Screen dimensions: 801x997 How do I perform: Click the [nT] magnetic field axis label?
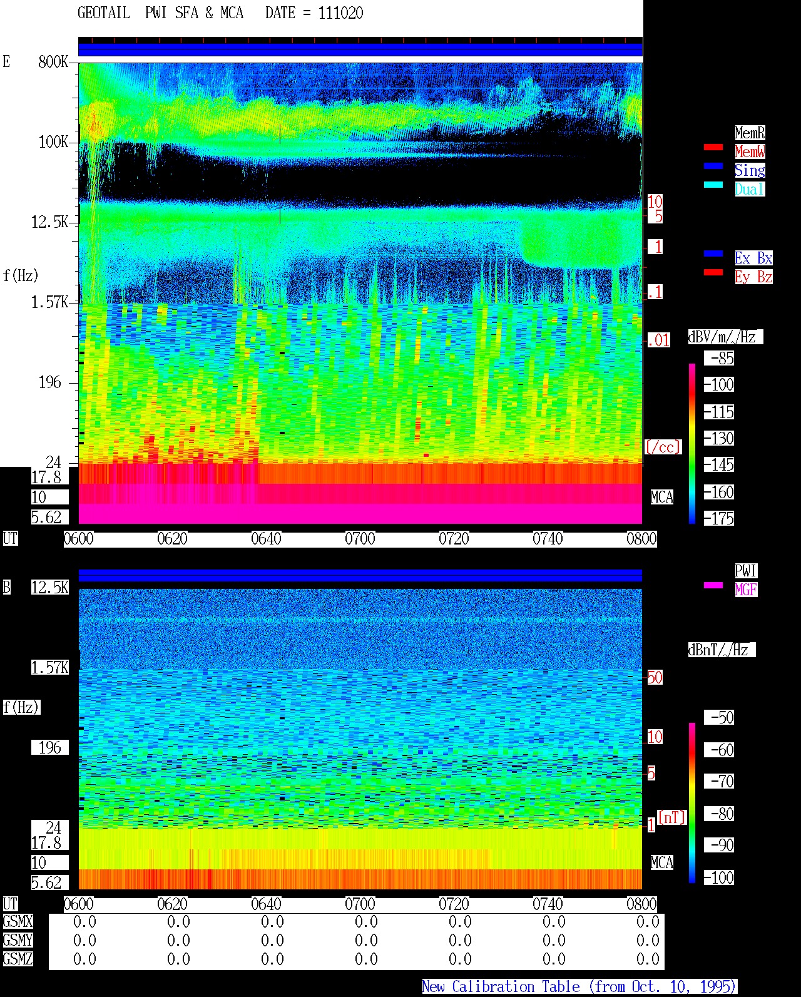coord(672,817)
